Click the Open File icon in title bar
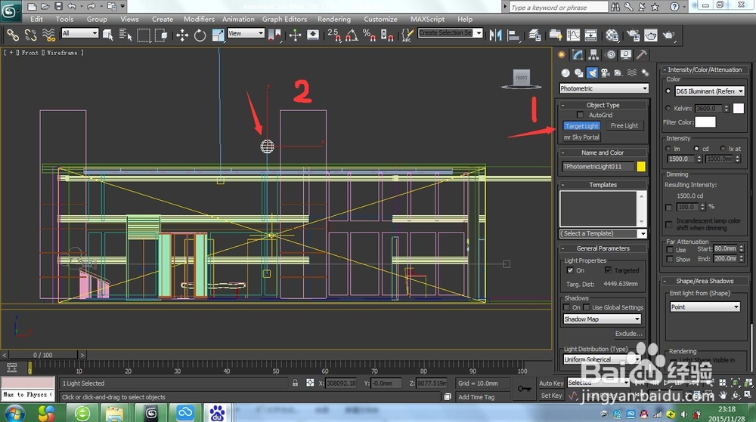Viewport: 756px width, 422px height. 45,6
